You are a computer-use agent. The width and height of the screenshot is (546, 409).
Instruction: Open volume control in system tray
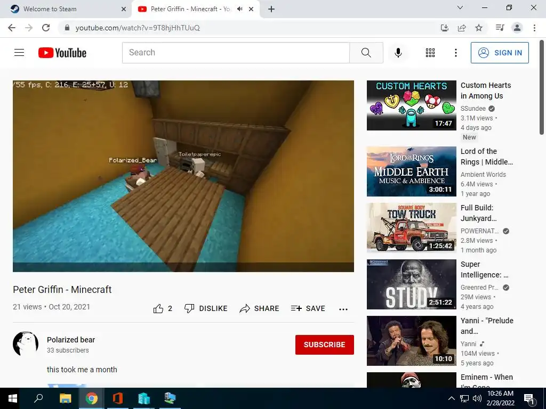[x=477, y=398]
